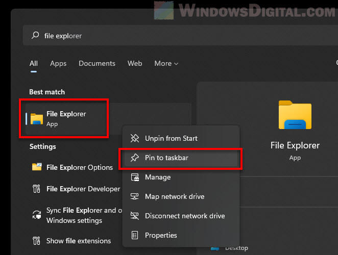Click the unpin icon beside Unpin from Start

click(135, 138)
